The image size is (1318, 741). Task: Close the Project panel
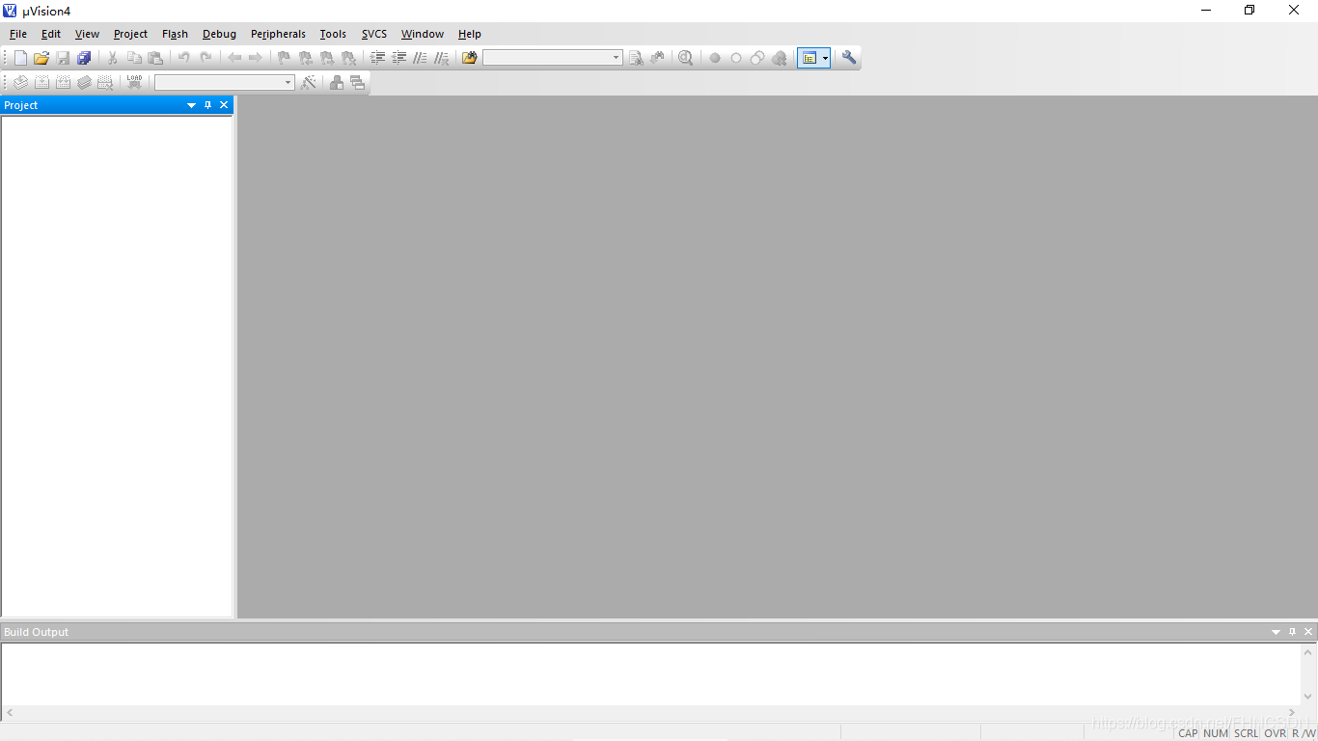224,105
